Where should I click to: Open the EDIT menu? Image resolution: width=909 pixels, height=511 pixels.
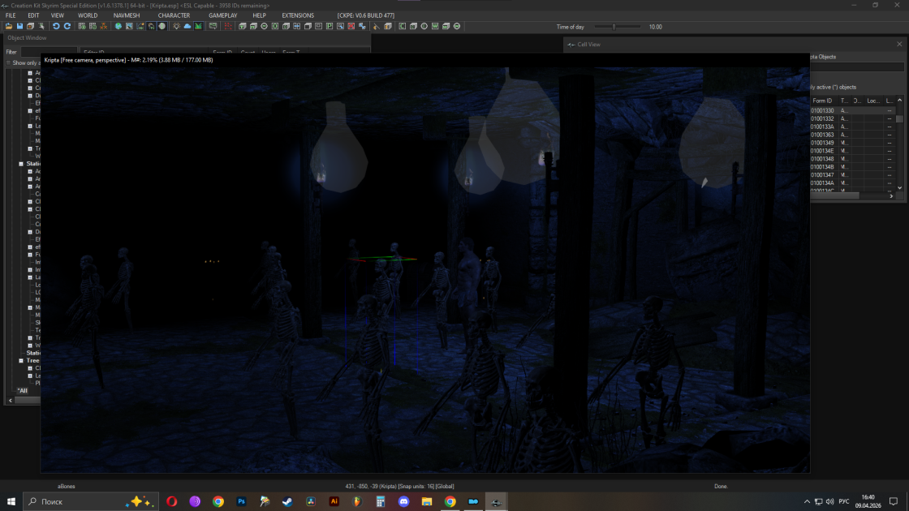click(x=33, y=15)
